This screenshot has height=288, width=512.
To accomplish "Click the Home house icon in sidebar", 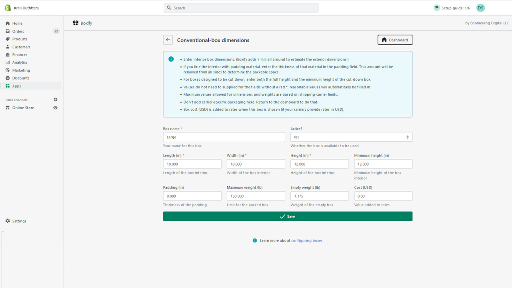I will click(x=8, y=23).
